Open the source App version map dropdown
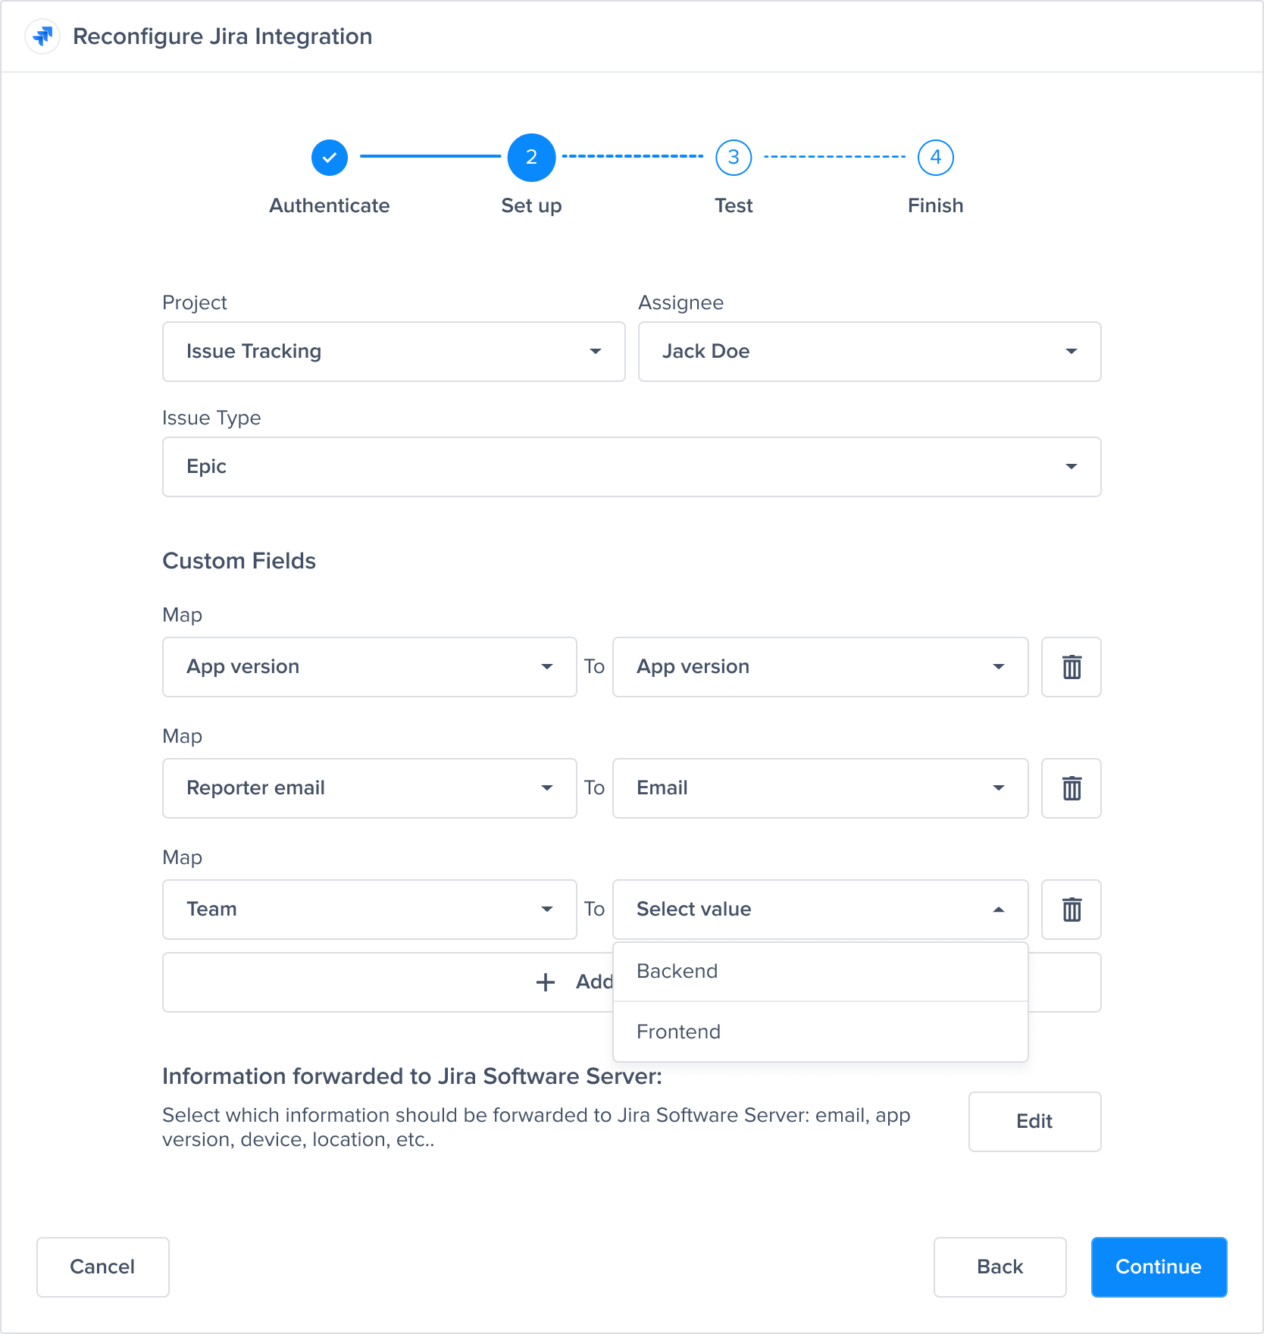 pyautogui.click(x=370, y=667)
